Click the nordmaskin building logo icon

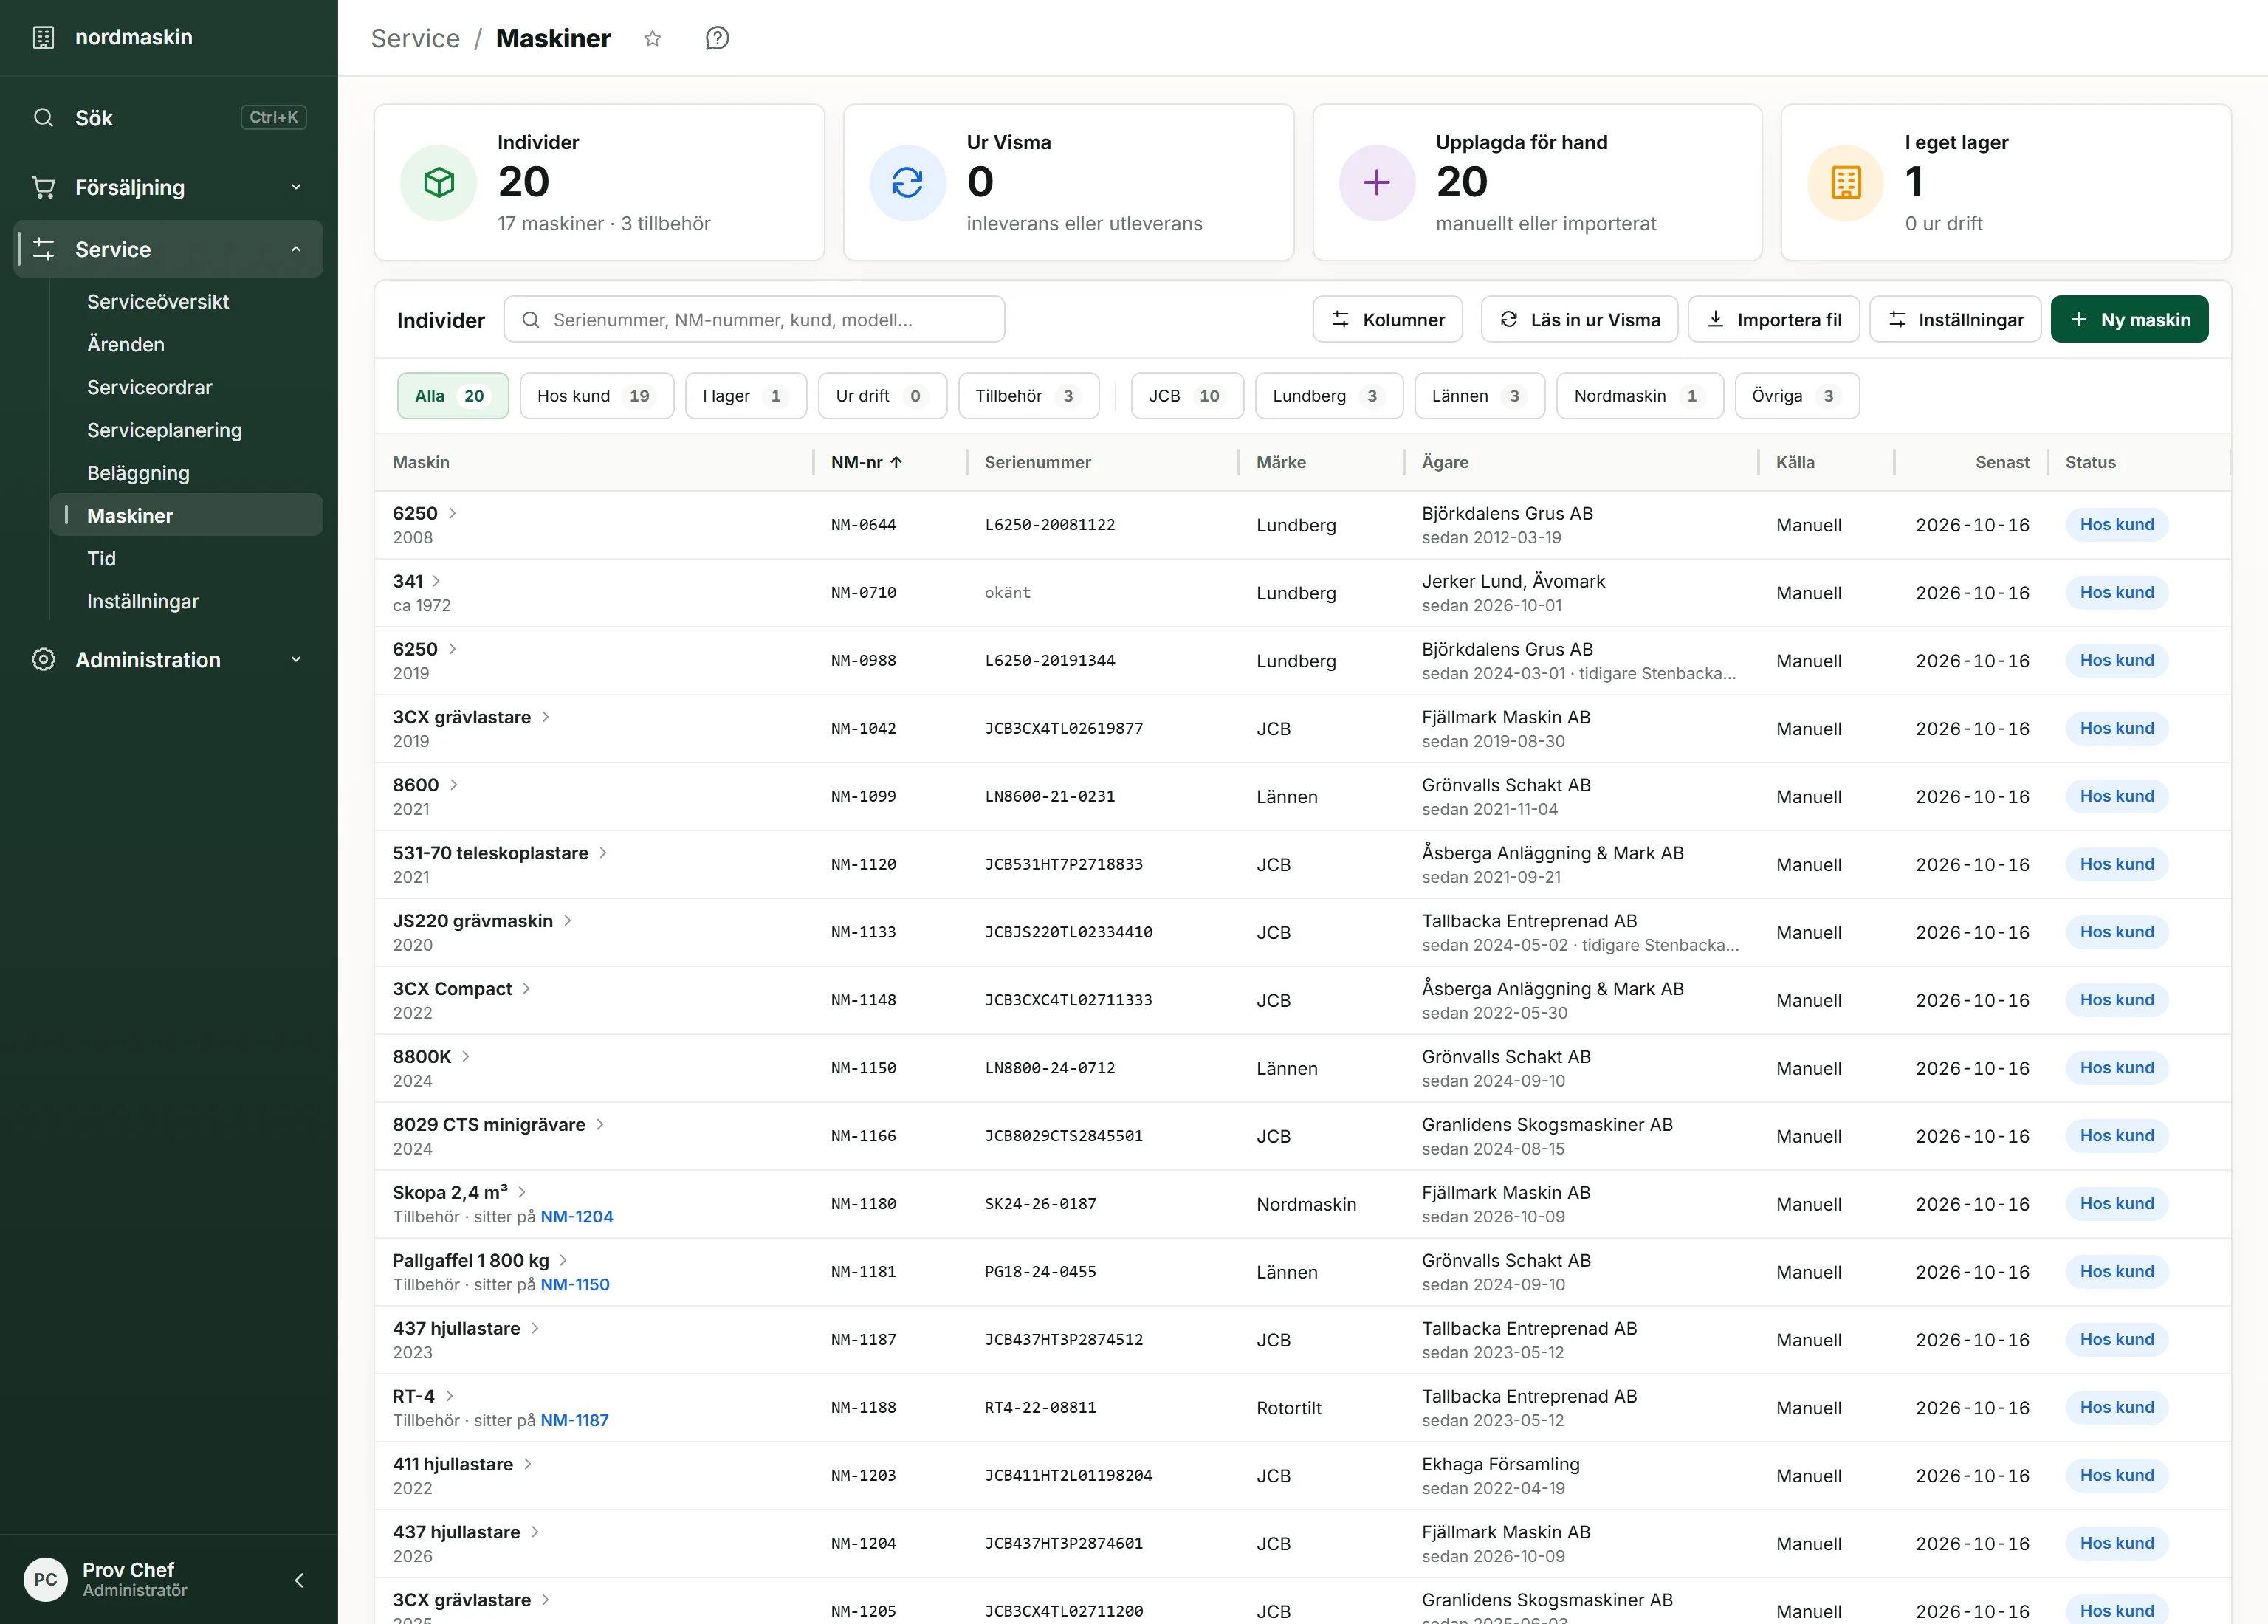pyautogui.click(x=43, y=38)
